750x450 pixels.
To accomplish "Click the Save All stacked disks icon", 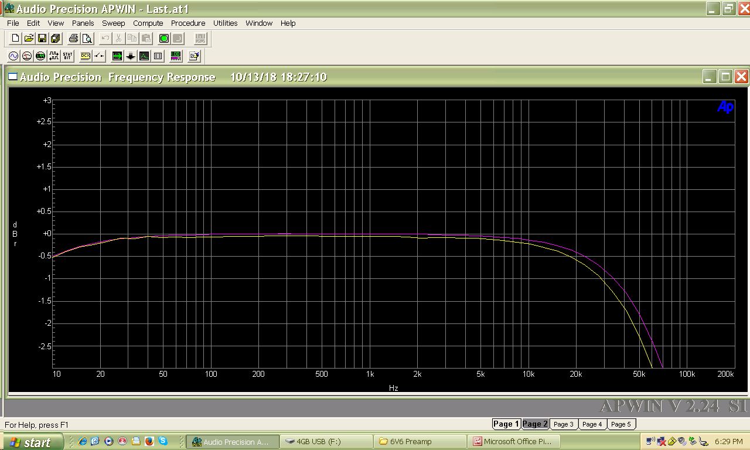I will click(56, 39).
